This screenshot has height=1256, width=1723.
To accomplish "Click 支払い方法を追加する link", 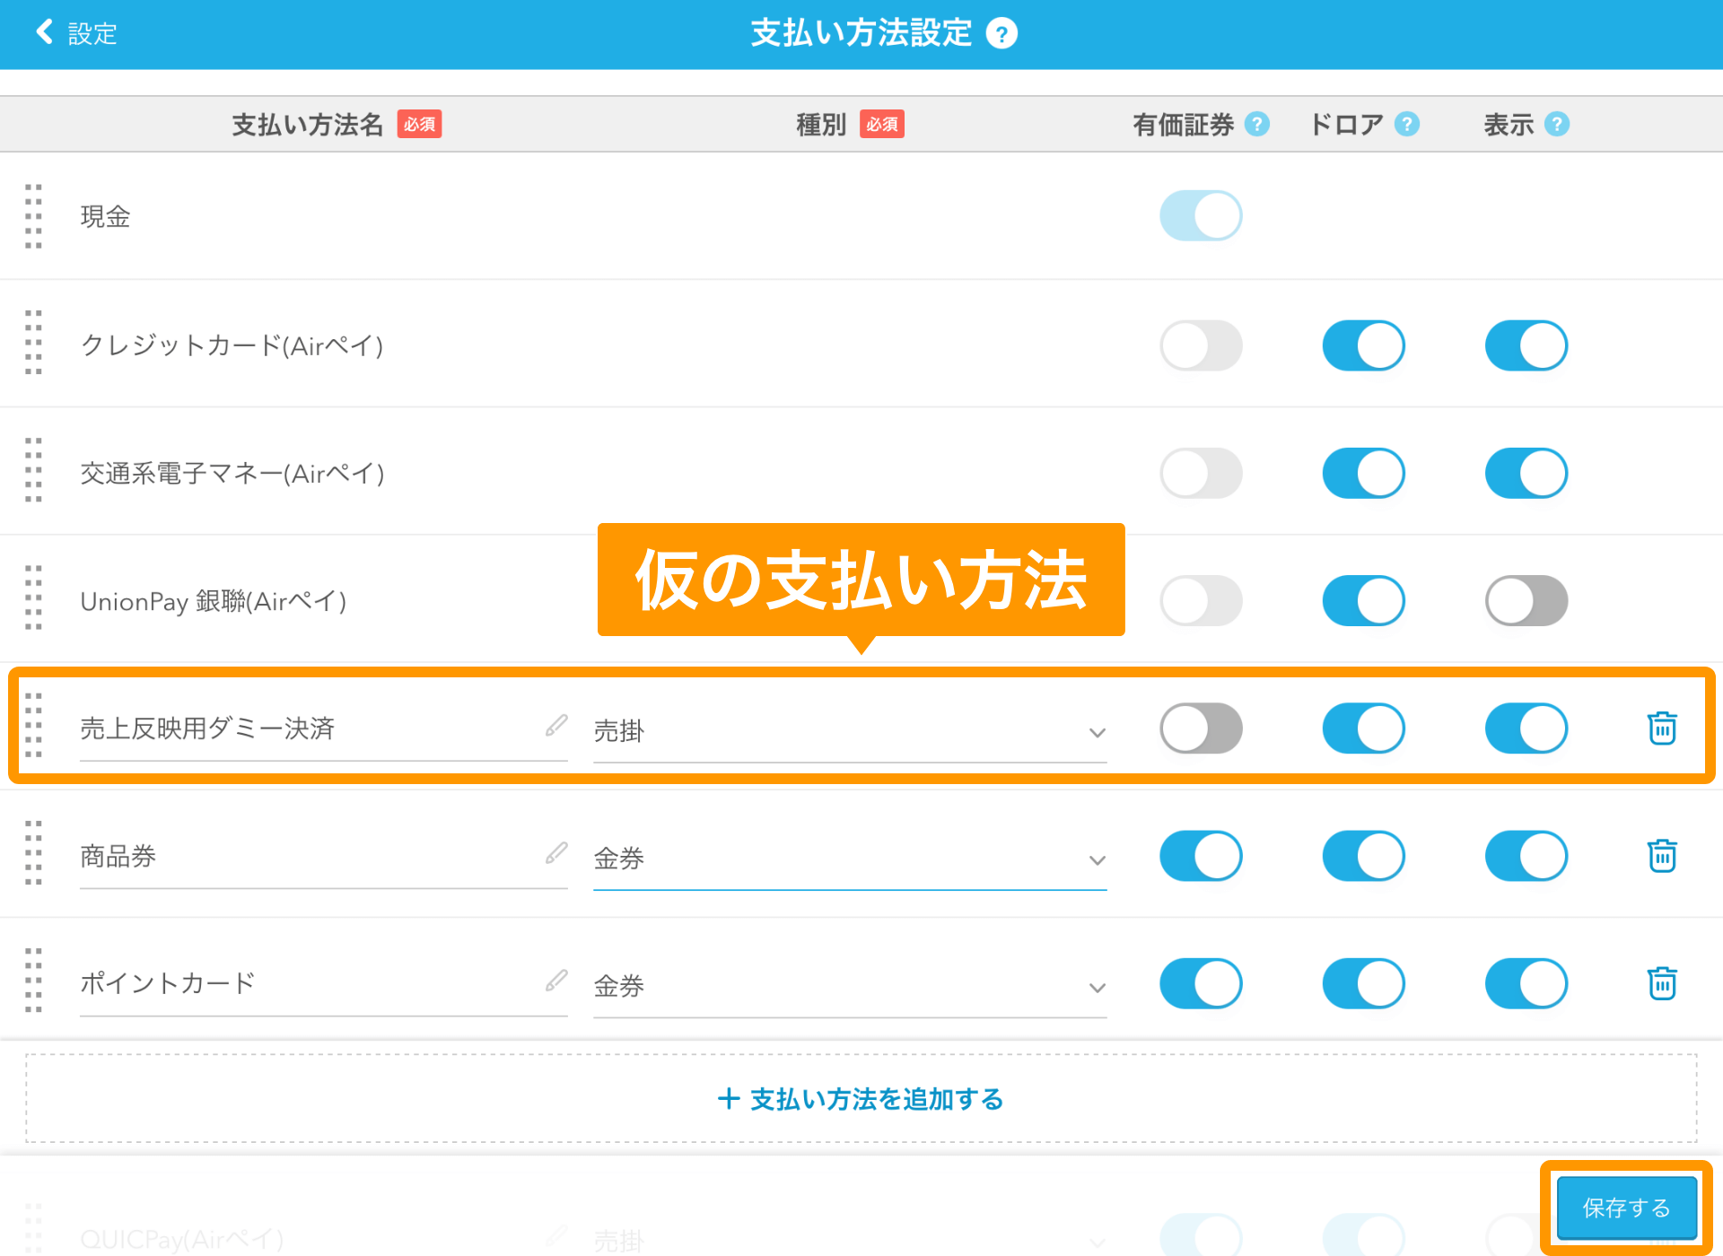I will tap(861, 1099).
